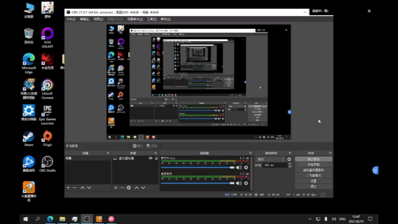
Task: Remove the selected source with the minus icon
Action: tap(122, 188)
